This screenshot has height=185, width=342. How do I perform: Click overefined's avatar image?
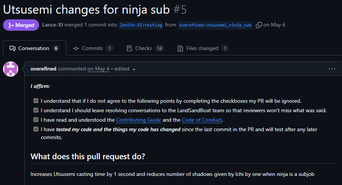pyautogui.click(x=11, y=69)
